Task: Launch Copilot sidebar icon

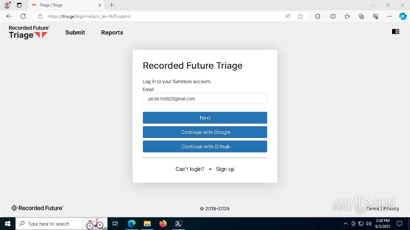Action: 403,16
